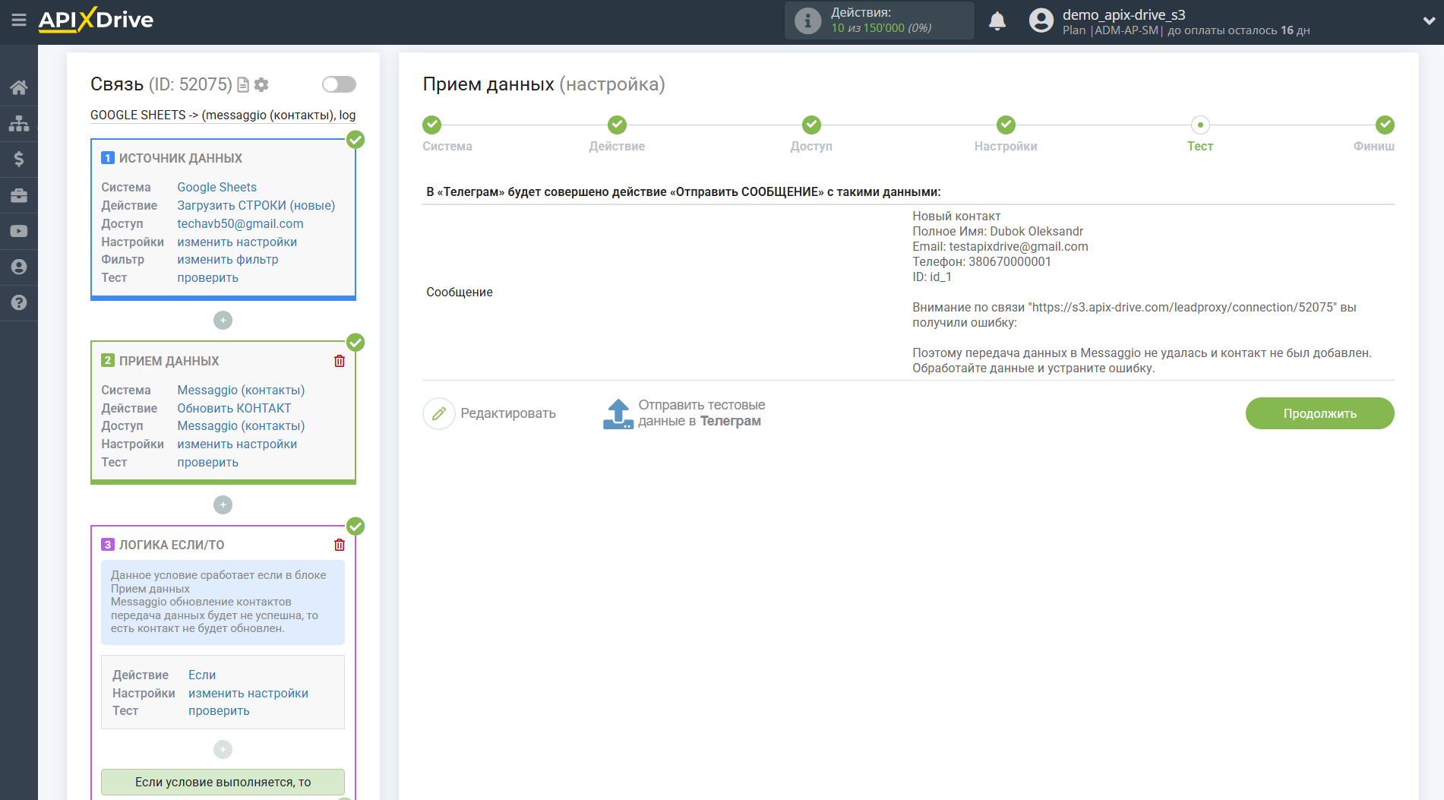Image resolution: width=1444 pixels, height=800 pixels.
Task: Add a block after Прием данных
Action: (223, 505)
